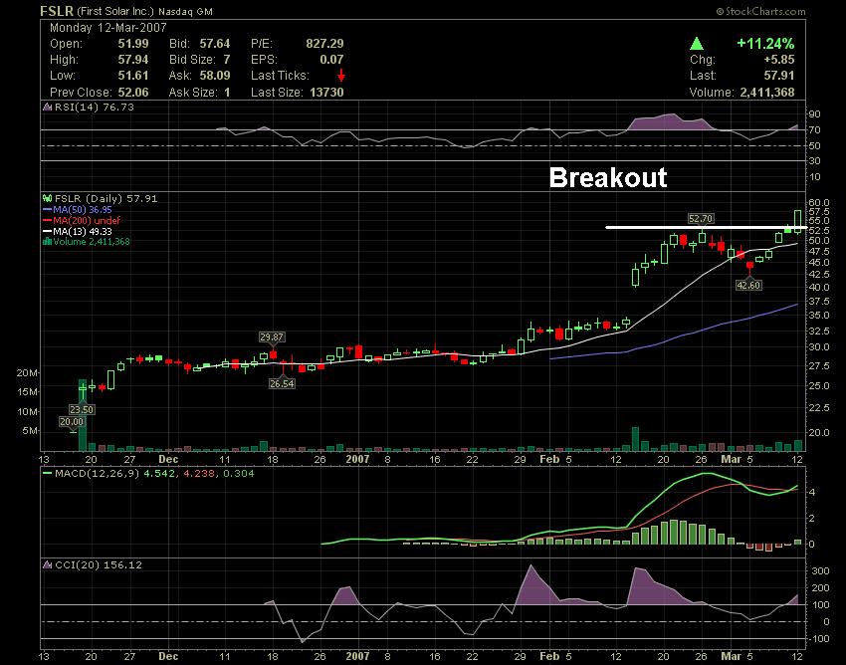
Task: Click the +11.24% percent change
Action: click(x=765, y=44)
